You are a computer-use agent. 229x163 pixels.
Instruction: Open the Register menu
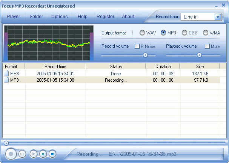[105, 17]
